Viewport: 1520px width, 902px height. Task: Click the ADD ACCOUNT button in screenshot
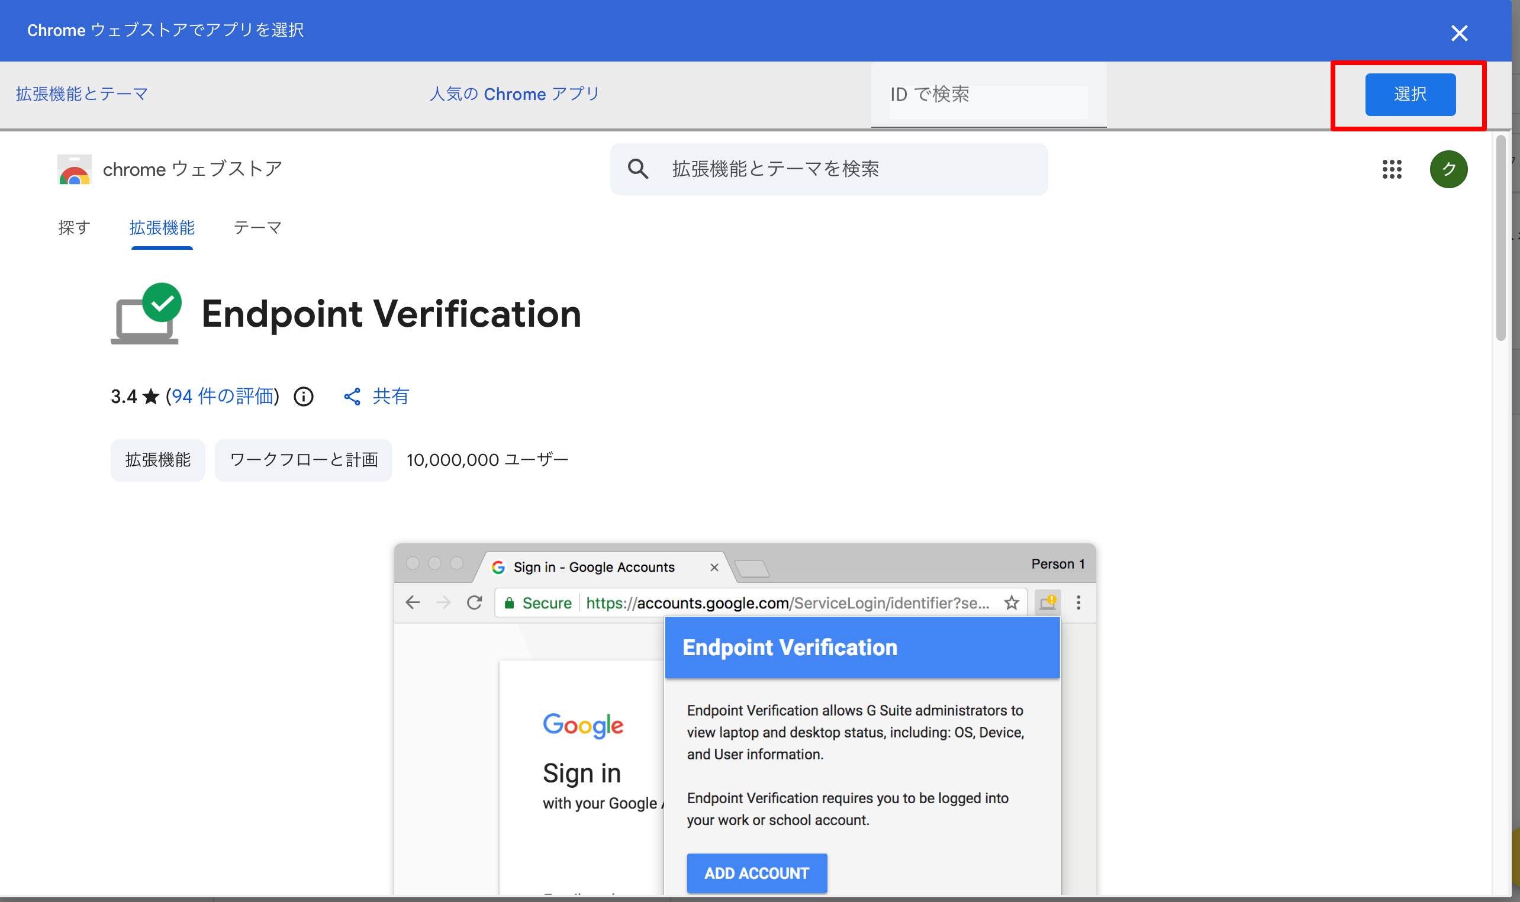(x=756, y=873)
